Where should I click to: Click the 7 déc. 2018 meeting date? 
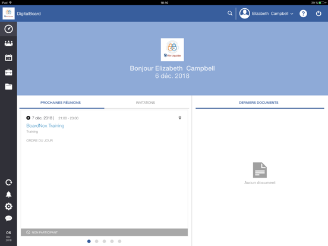point(42,118)
